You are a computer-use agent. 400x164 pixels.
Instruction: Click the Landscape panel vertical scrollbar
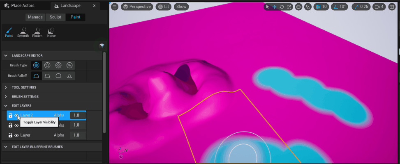point(104,93)
